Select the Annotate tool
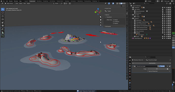This screenshot has width=175, height=92. pyautogui.click(x=3, y=29)
